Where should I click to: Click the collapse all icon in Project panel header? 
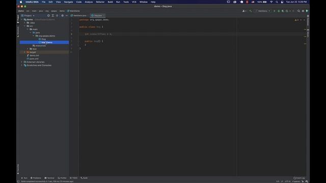pyautogui.click(x=57, y=16)
